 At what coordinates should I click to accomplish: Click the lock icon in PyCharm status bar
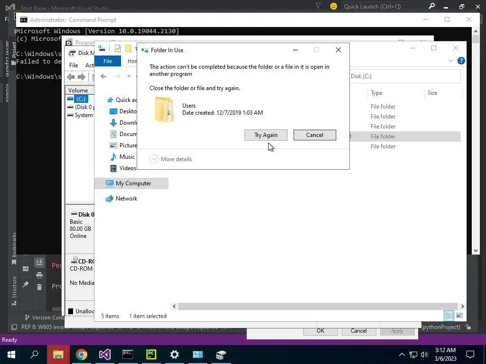point(468,327)
